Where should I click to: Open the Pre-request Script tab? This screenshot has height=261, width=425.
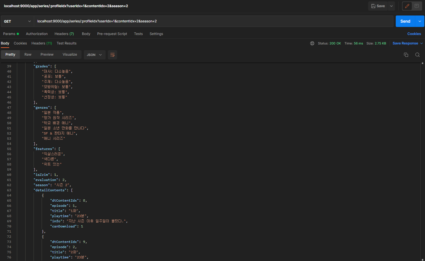pyautogui.click(x=112, y=34)
